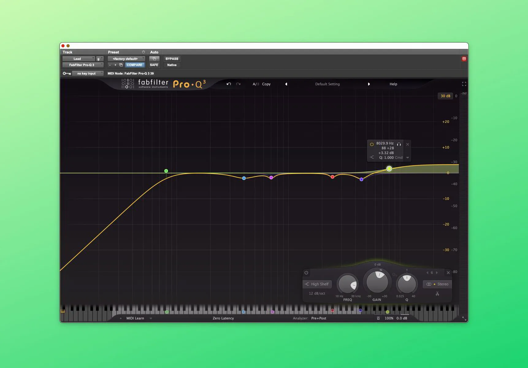
Task: Click the undo arrow icon
Action: tap(229, 84)
